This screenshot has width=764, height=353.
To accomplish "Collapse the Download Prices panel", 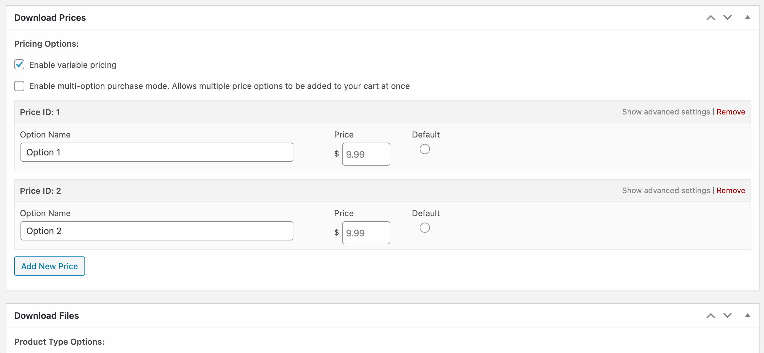I will 748,17.
